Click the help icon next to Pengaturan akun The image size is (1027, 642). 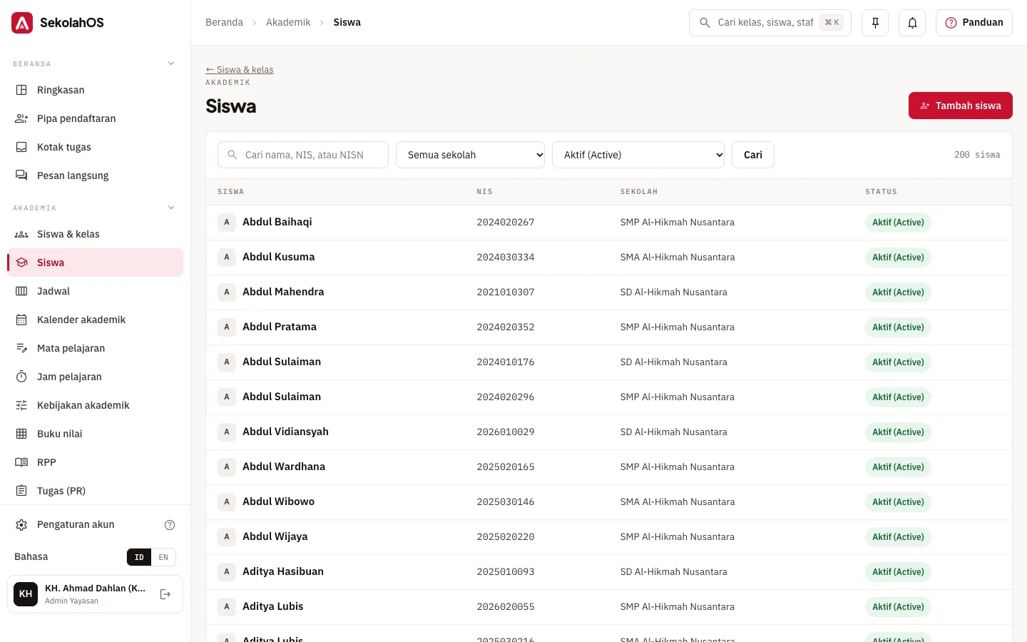[170, 525]
